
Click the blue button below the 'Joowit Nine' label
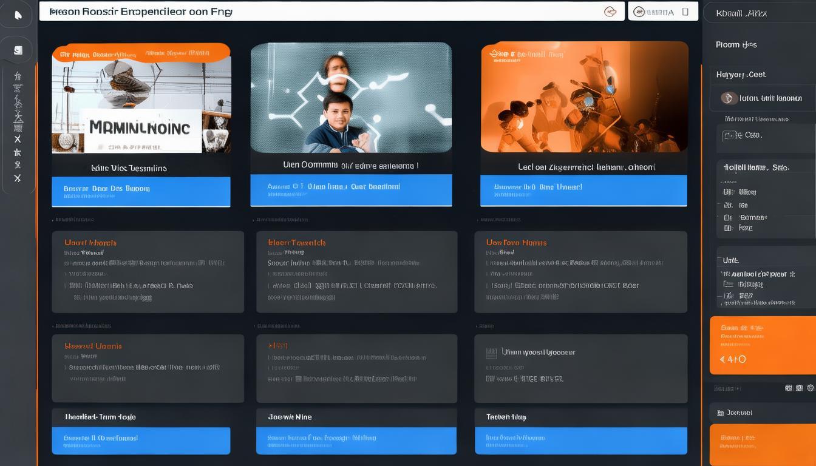356,441
